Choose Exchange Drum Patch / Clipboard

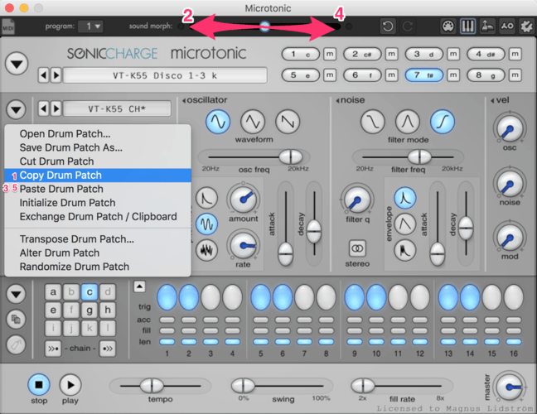[x=98, y=217]
